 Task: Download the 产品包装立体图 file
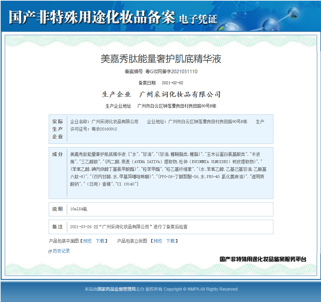tap(170, 241)
